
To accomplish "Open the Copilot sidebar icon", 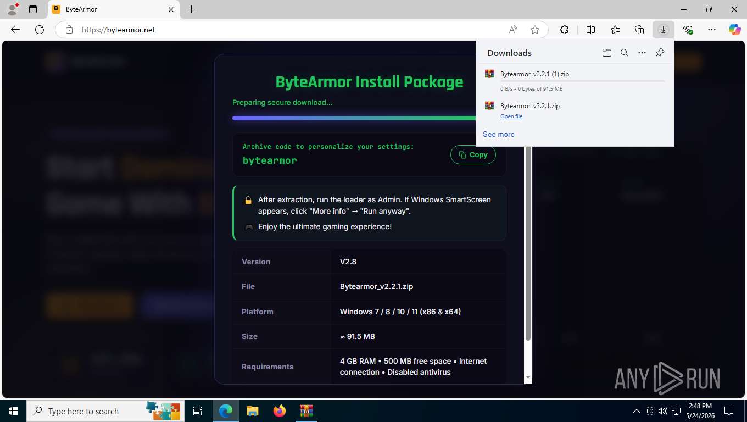I will [x=734, y=30].
